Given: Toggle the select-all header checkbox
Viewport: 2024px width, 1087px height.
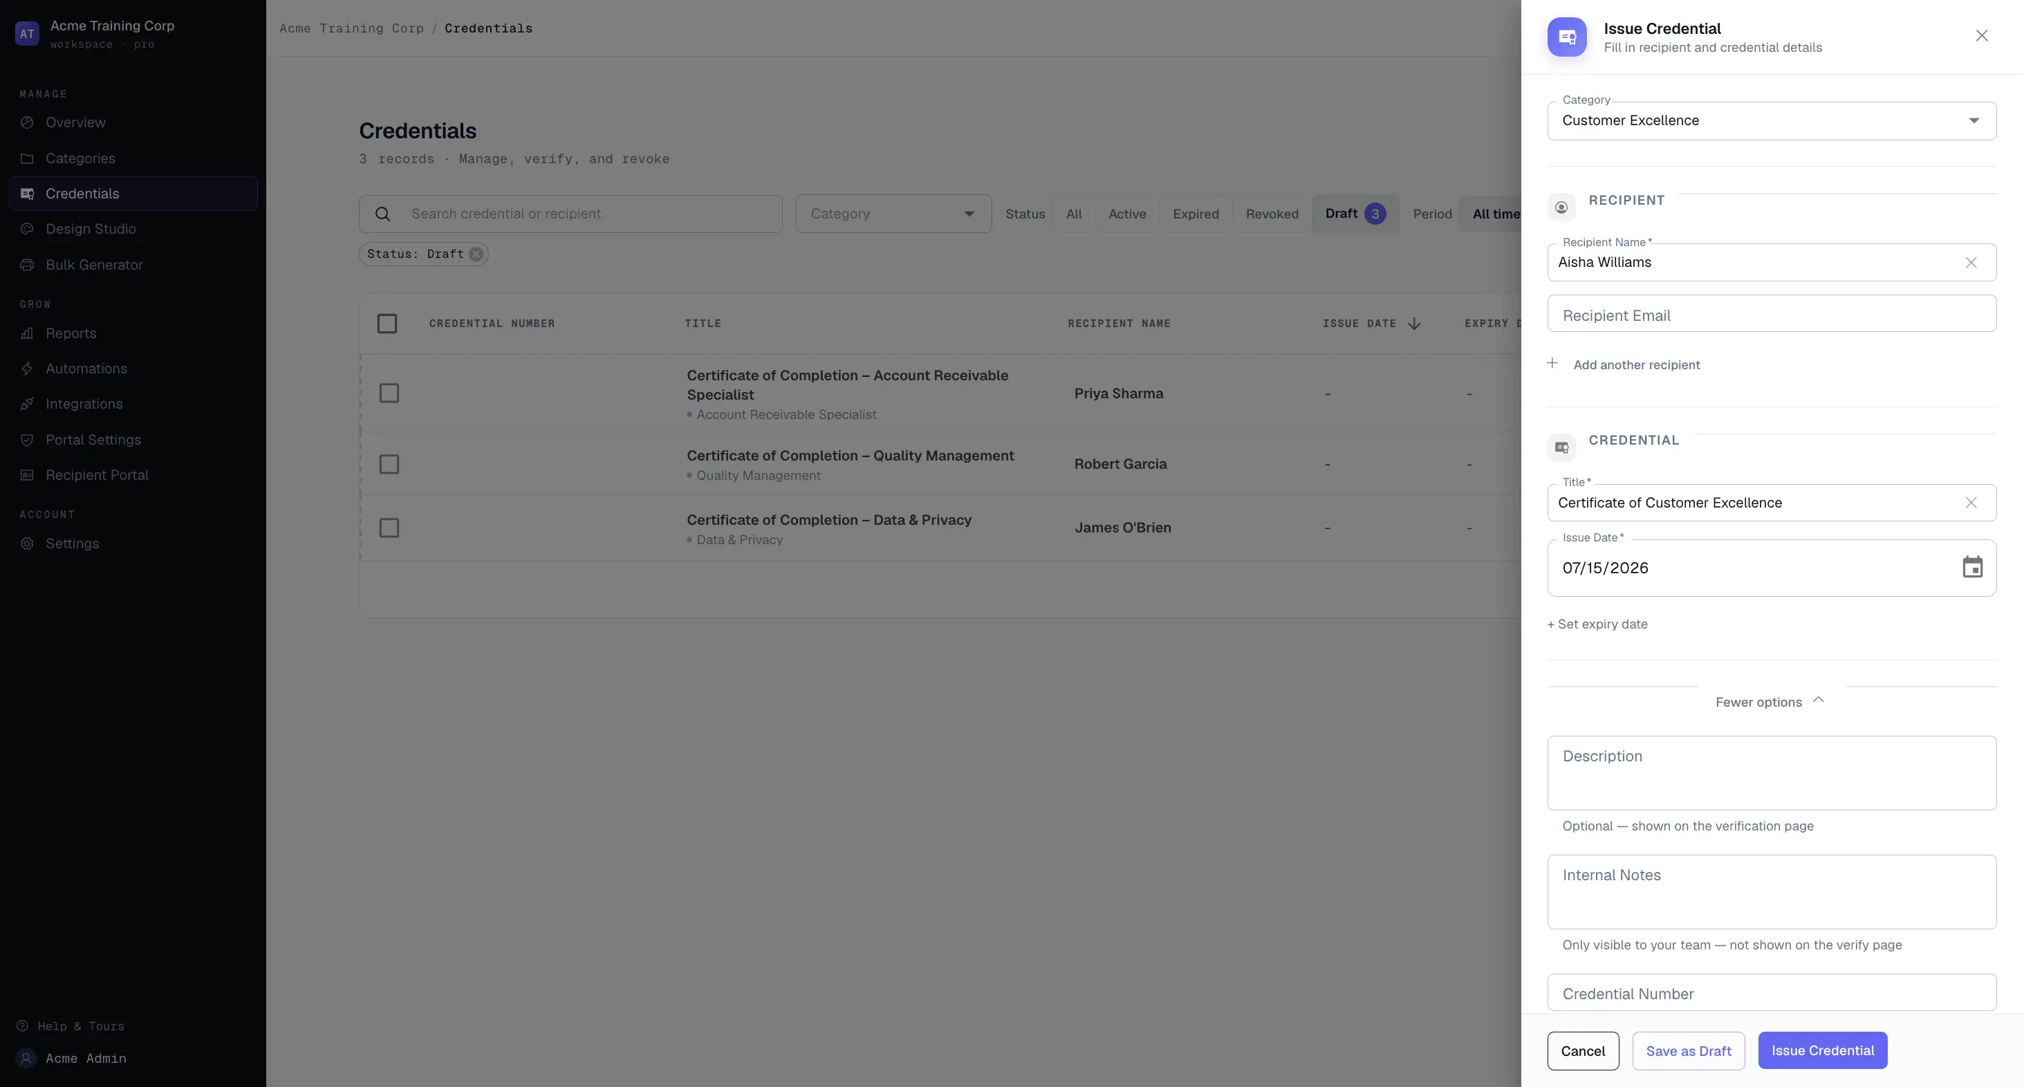Looking at the screenshot, I should (x=387, y=324).
